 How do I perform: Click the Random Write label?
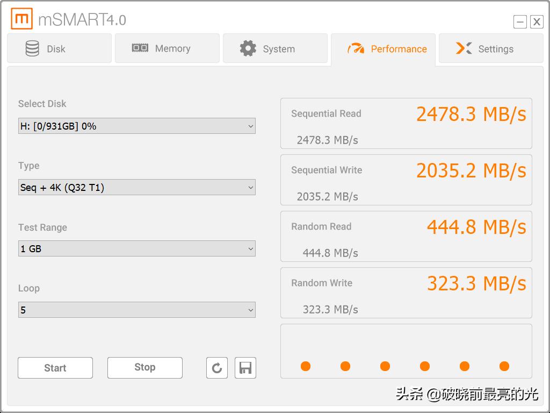[322, 283]
